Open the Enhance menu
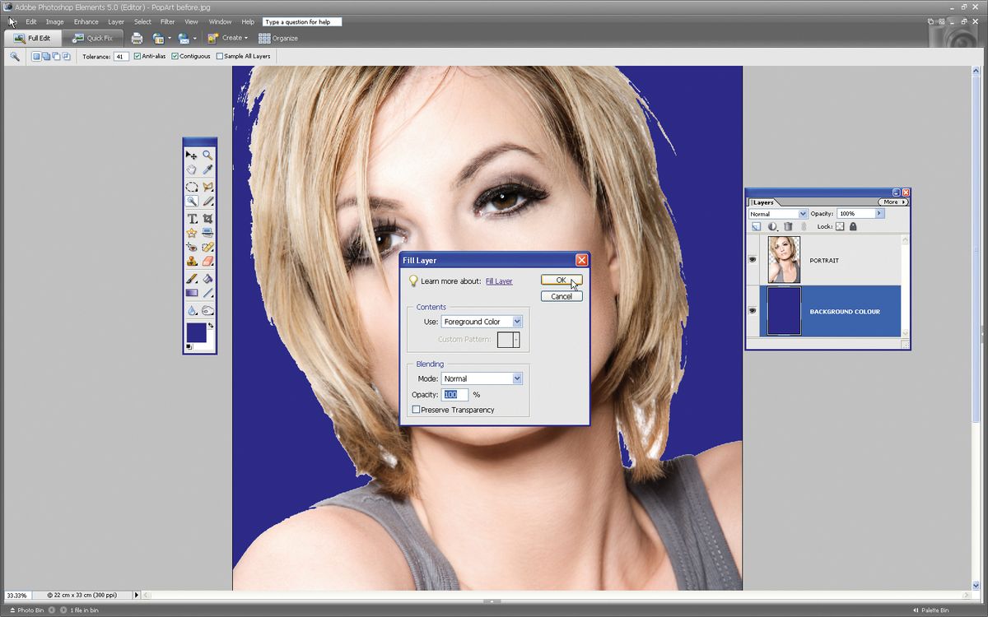 tap(86, 21)
